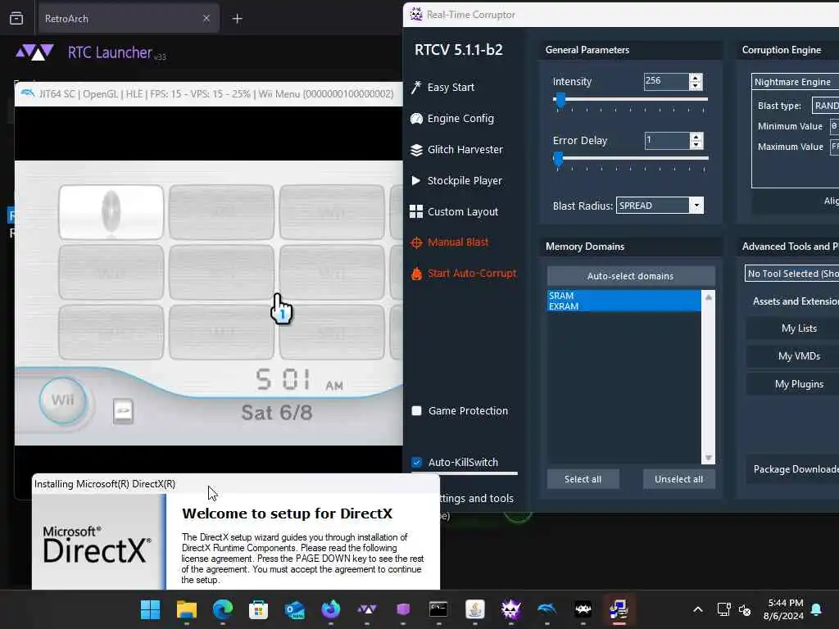Click the Intensity slider handle
The image size is (839, 629).
pos(560,99)
